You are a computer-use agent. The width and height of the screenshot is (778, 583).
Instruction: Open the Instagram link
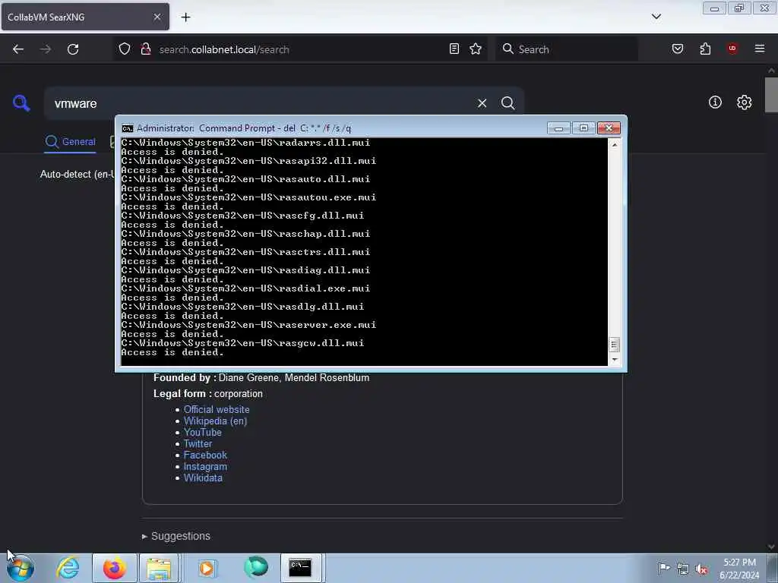pos(205,467)
